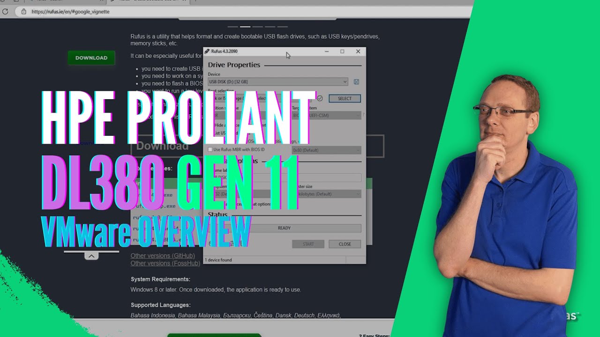Image resolution: width=600 pixels, height=337 pixels.
Task: Click the save disk image icon beside Device
Action: (x=356, y=82)
